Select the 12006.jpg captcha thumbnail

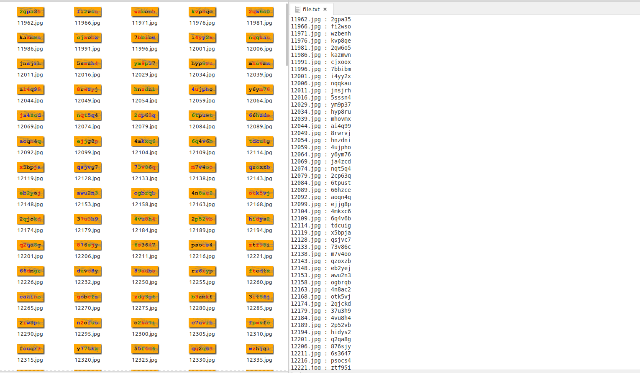click(259, 38)
